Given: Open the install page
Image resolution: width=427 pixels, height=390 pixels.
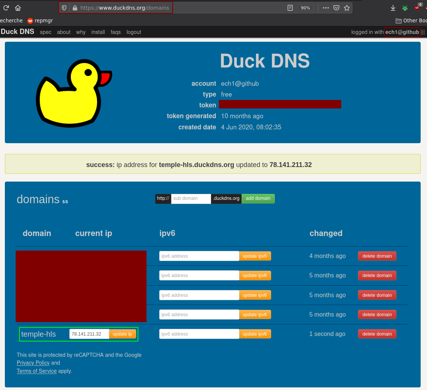Looking at the screenshot, I should pos(98,32).
